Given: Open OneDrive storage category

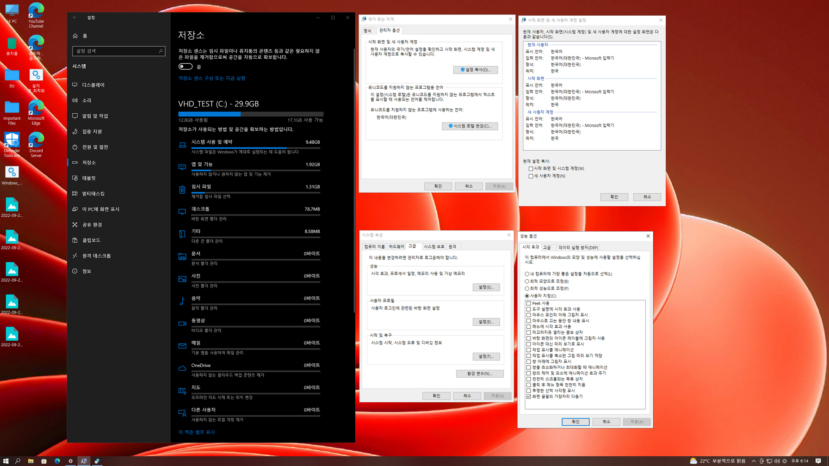Looking at the screenshot, I should click(250, 369).
